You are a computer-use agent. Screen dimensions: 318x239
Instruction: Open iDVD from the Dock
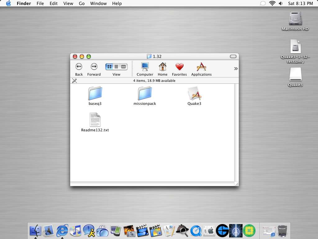(x=156, y=231)
